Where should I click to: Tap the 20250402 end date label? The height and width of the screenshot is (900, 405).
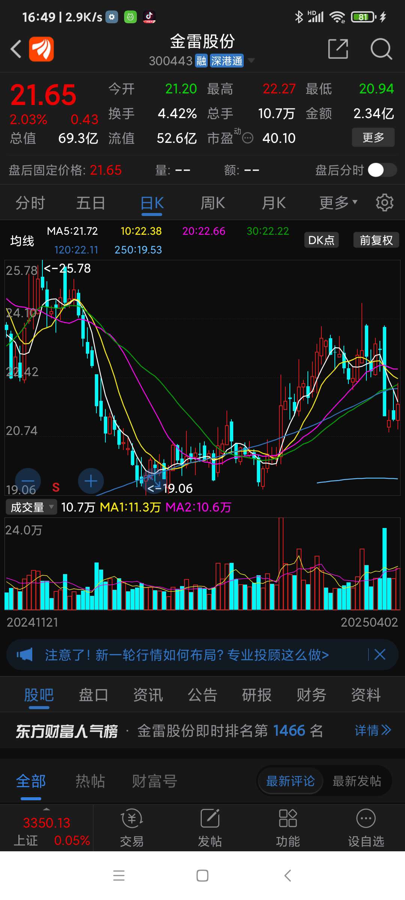[x=369, y=622]
